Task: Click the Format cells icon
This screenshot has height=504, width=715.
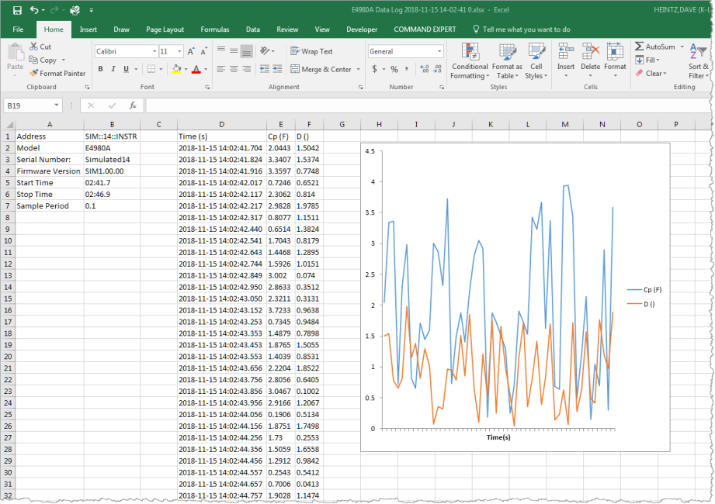Action: point(615,51)
